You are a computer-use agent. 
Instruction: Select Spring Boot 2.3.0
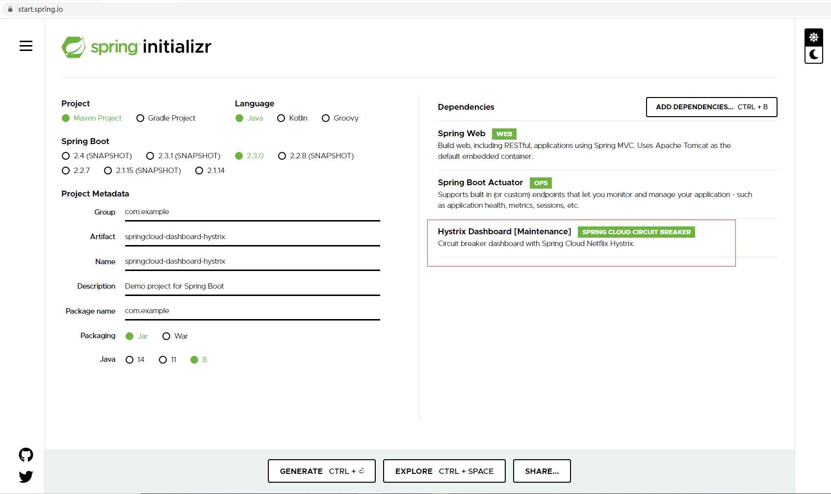[x=249, y=156]
